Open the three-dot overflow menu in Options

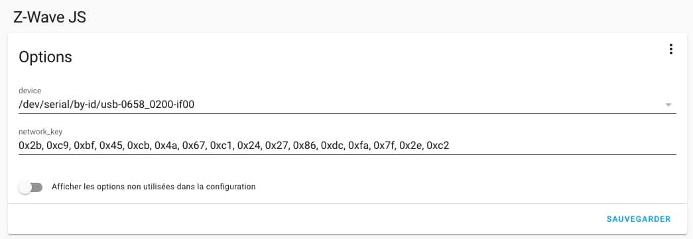pyautogui.click(x=670, y=50)
